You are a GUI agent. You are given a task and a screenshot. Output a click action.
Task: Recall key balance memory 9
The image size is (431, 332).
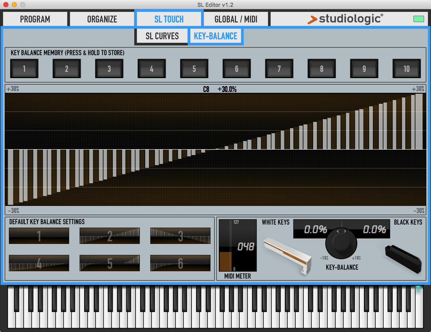pos(364,69)
